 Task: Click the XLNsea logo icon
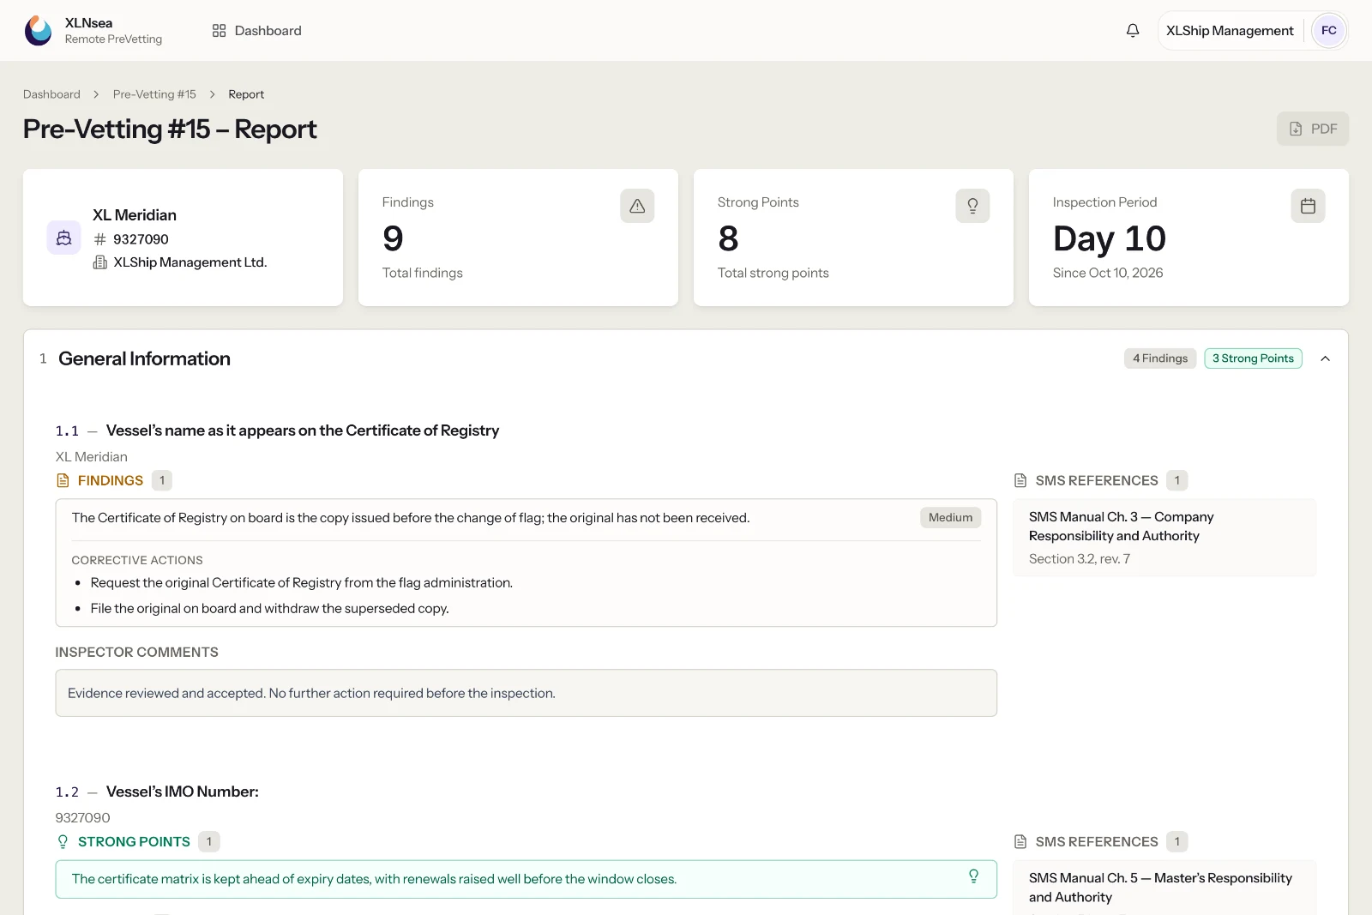tap(38, 30)
